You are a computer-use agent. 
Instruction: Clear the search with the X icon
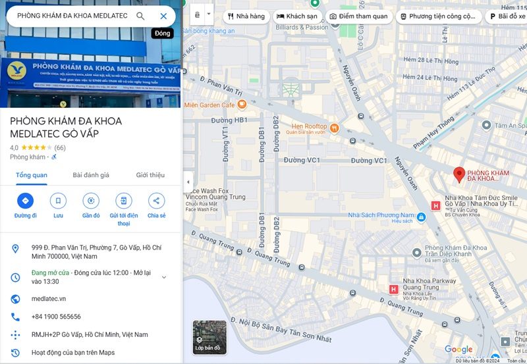pyautogui.click(x=163, y=16)
